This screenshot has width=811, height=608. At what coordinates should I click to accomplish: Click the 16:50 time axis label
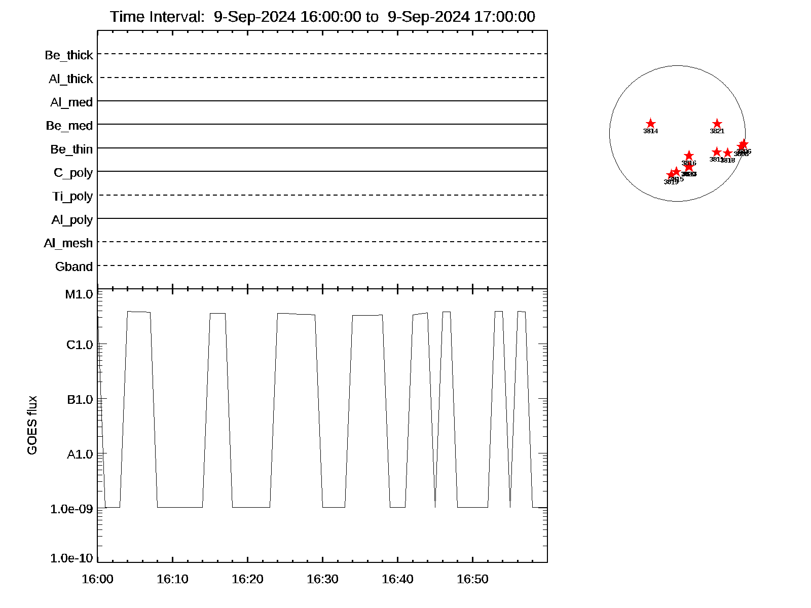pos(472,579)
